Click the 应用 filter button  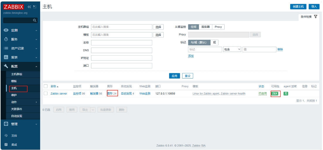(x=175, y=76)
